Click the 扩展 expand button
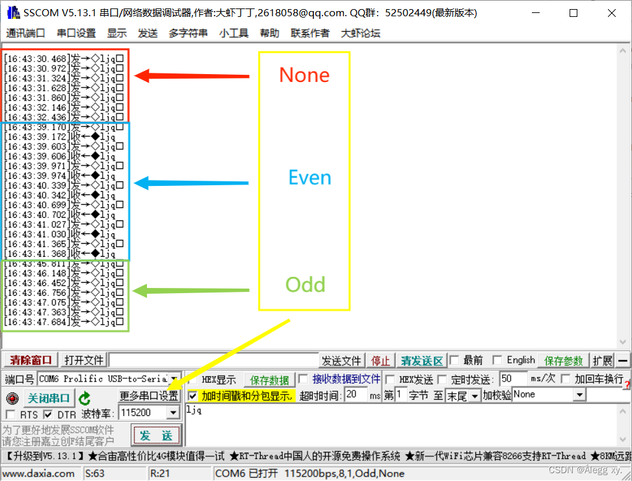The height and width of the screenshot is (481, 632). 602,361
